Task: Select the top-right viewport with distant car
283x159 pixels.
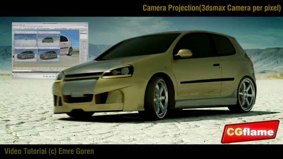Action: (48, 39)
